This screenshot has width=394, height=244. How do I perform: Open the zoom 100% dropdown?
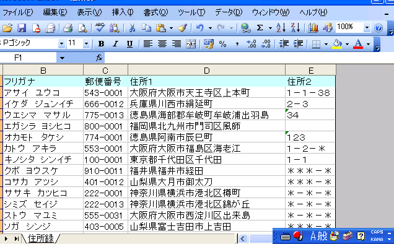(x=367, y=27)
